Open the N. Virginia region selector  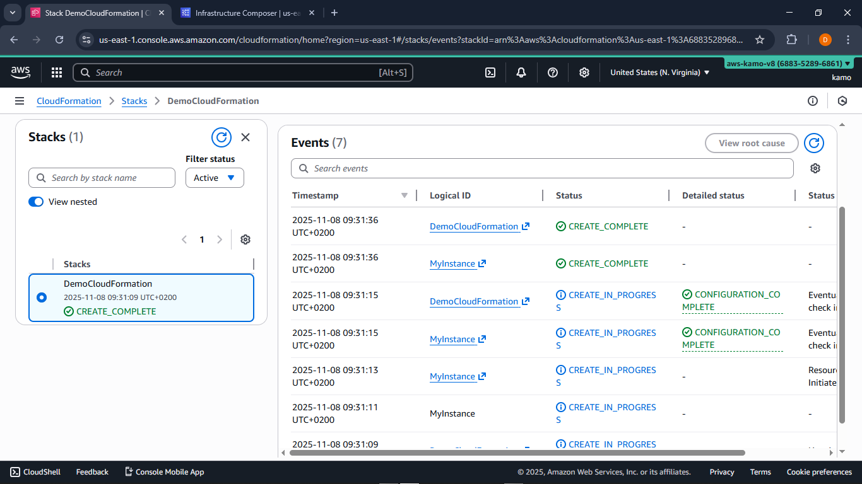click(x=658, y=72)
